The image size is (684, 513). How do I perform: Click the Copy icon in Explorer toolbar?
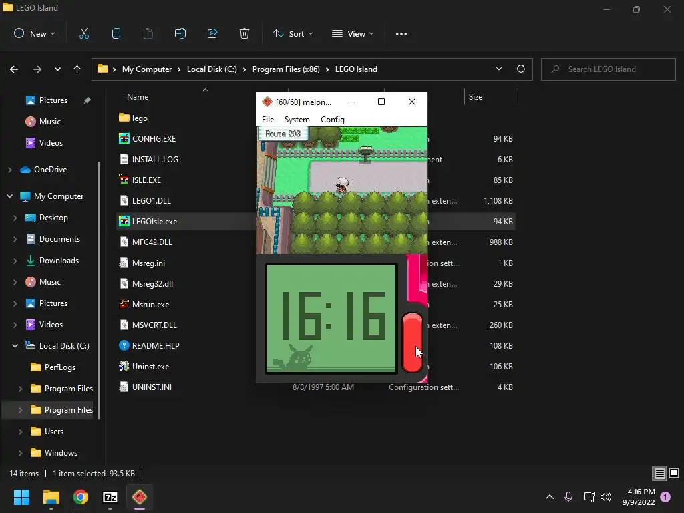(x=116, y=33)
